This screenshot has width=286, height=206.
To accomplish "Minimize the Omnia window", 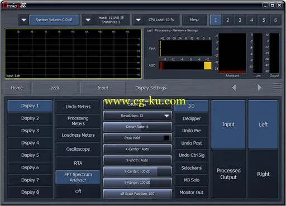I will 265,5.
